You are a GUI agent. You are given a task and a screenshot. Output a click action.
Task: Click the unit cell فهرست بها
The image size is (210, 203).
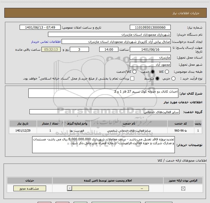pos(77,131)
